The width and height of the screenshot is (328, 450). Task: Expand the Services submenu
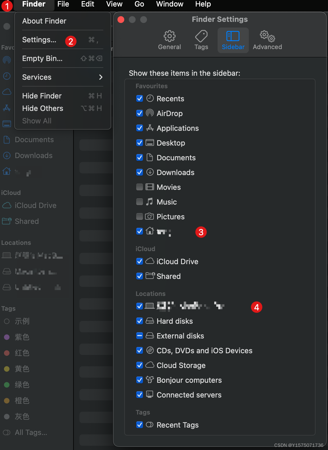pos(63,77)
